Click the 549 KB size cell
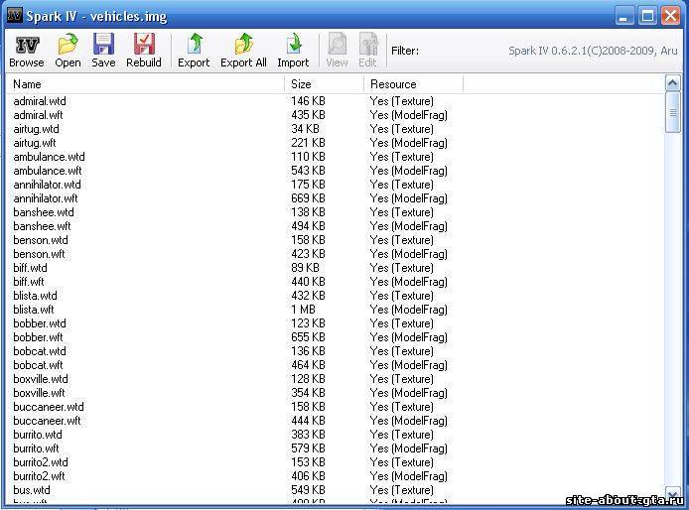The image size is (689, 510). (308, 490)
